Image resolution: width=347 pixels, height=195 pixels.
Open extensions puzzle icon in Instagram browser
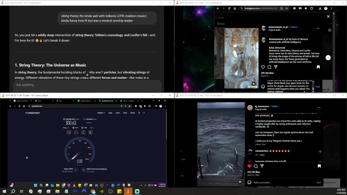pyautogui.click(x=311, y=8)
